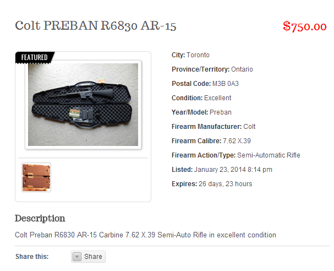Click the description text about the carbine
This screenshot has width=334, height=271.
click(x=145, y=235)
